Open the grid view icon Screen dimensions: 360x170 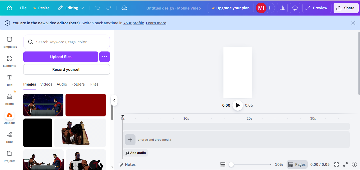[336, 164]
